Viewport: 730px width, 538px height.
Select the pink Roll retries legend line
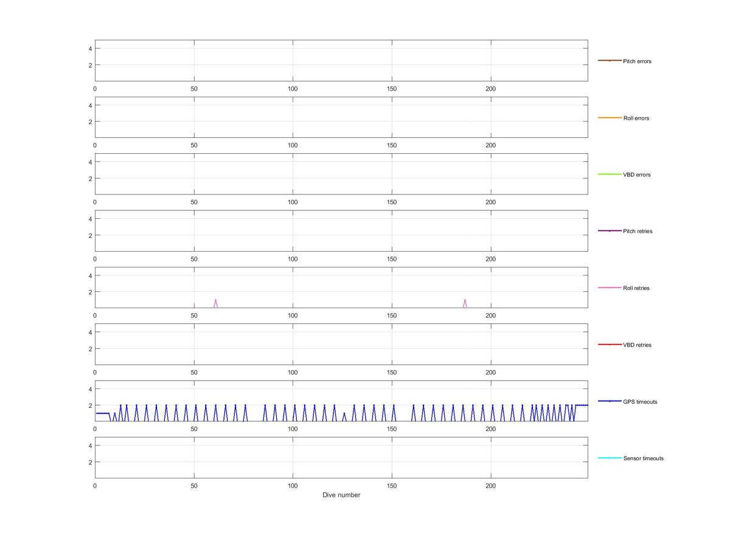point(610,288)
